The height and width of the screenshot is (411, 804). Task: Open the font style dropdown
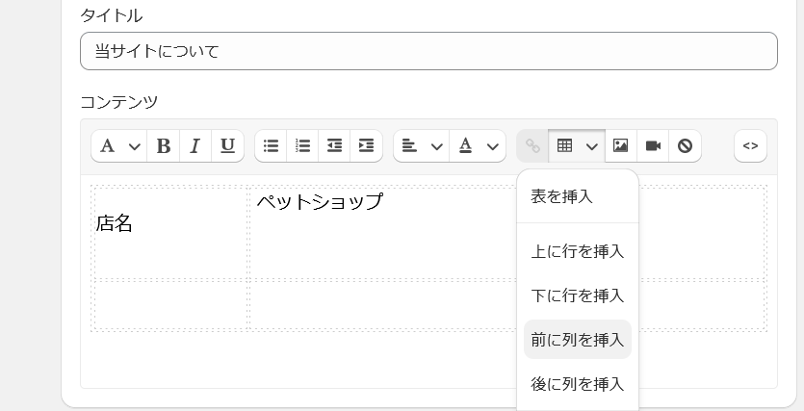coord(119,146)
